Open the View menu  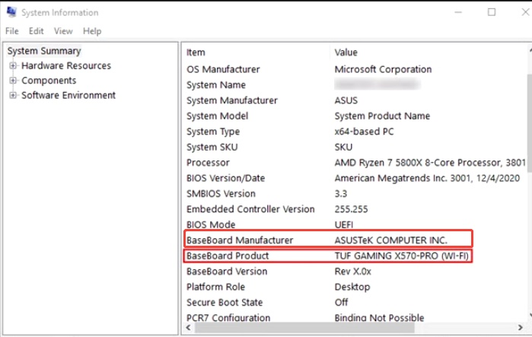coord(63,31)
